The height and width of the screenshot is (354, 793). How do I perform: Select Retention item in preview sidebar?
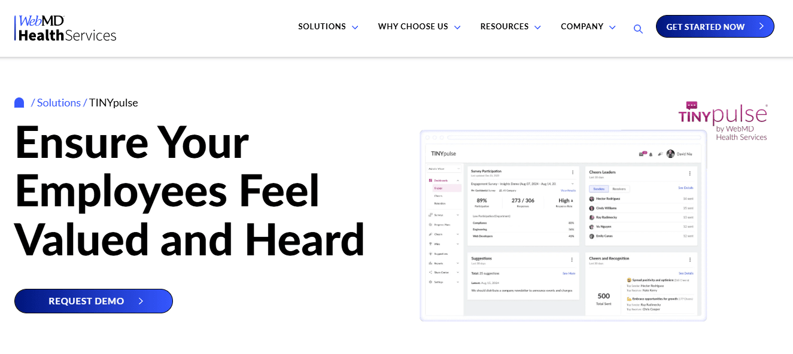point(440,203)
